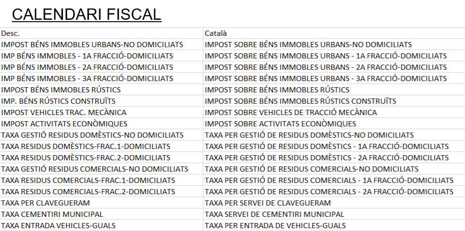Click cell IMPOST BÉNS IMMOBLES URBANS-NO DOMICILIATS
The width and height of the screenshot is (465, 231).
[x=92, y=45]
